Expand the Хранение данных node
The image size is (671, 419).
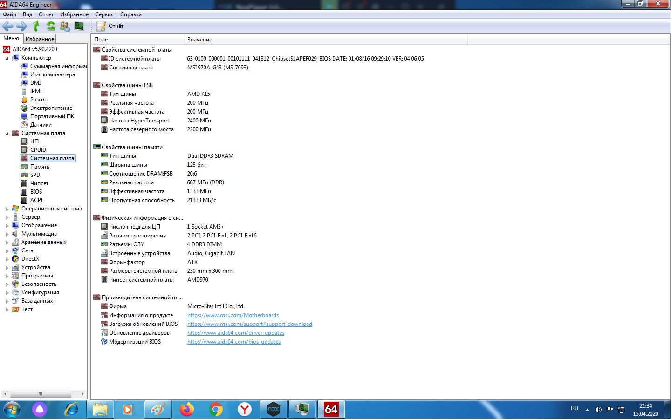[7, 243]
